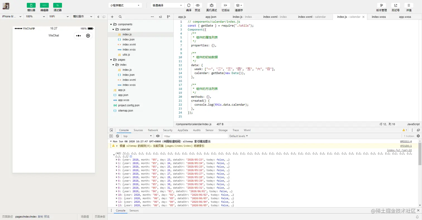Click the inspect element selector icon
This screenshot has height=220, width=422.
pyautogui.click(x=111, y=130)
